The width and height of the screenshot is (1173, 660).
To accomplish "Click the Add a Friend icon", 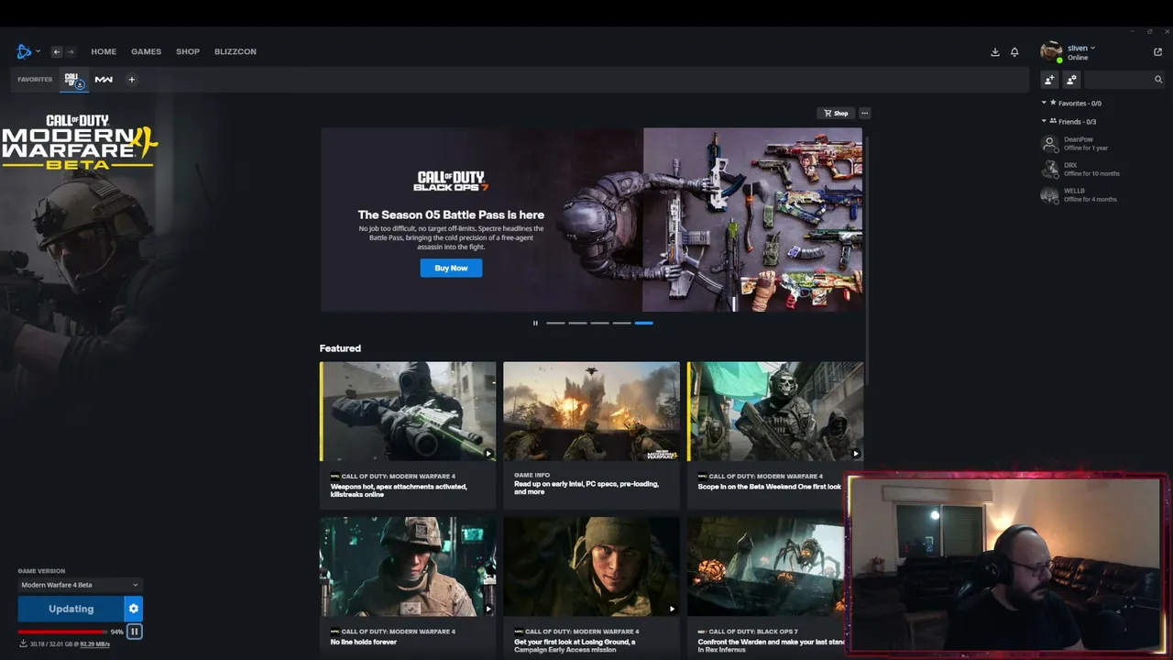I will [x=1050, y=80].
